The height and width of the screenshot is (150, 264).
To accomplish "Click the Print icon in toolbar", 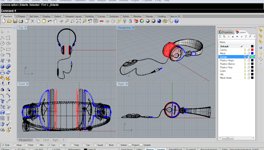I will pos(21,21).
